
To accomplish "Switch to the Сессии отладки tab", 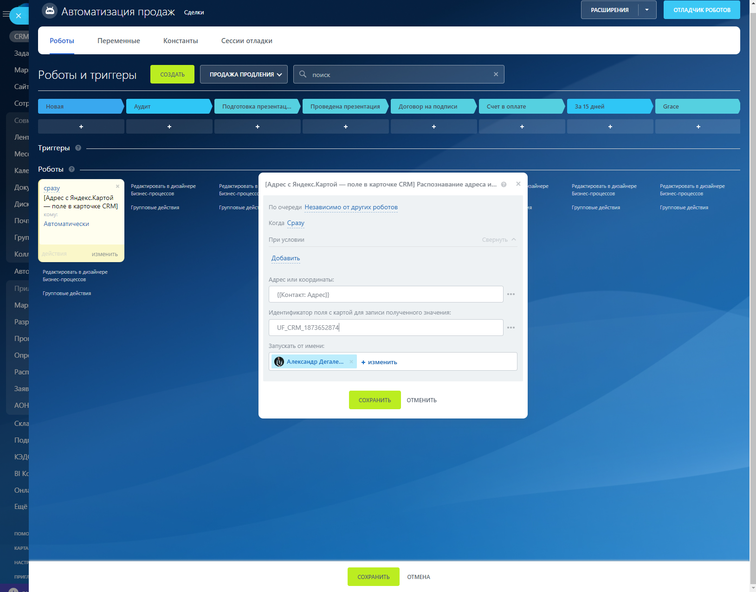I will 247,41.
